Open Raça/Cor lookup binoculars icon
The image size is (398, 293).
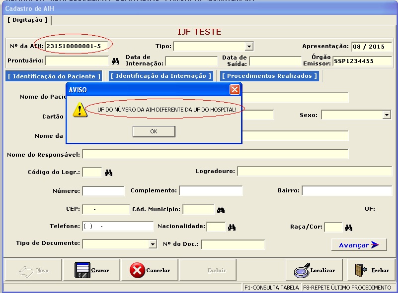(x=349, y=228)
